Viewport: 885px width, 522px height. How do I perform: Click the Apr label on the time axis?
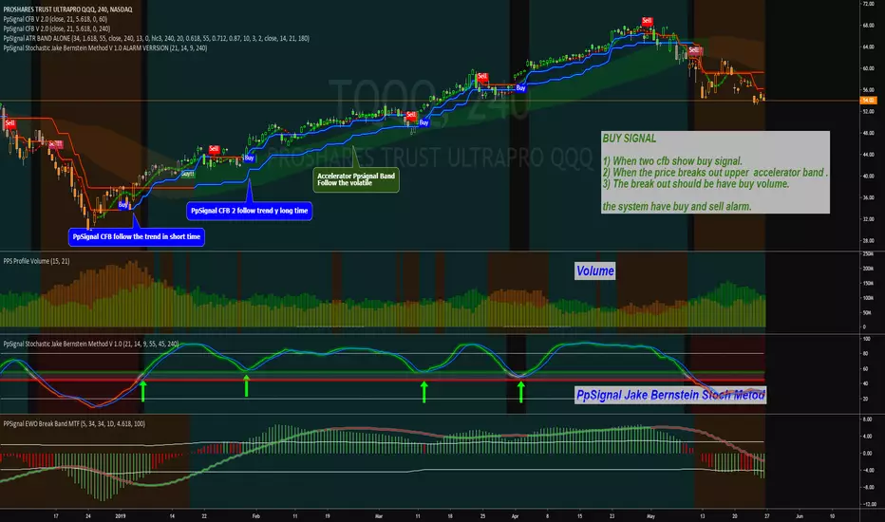[515, 515]
